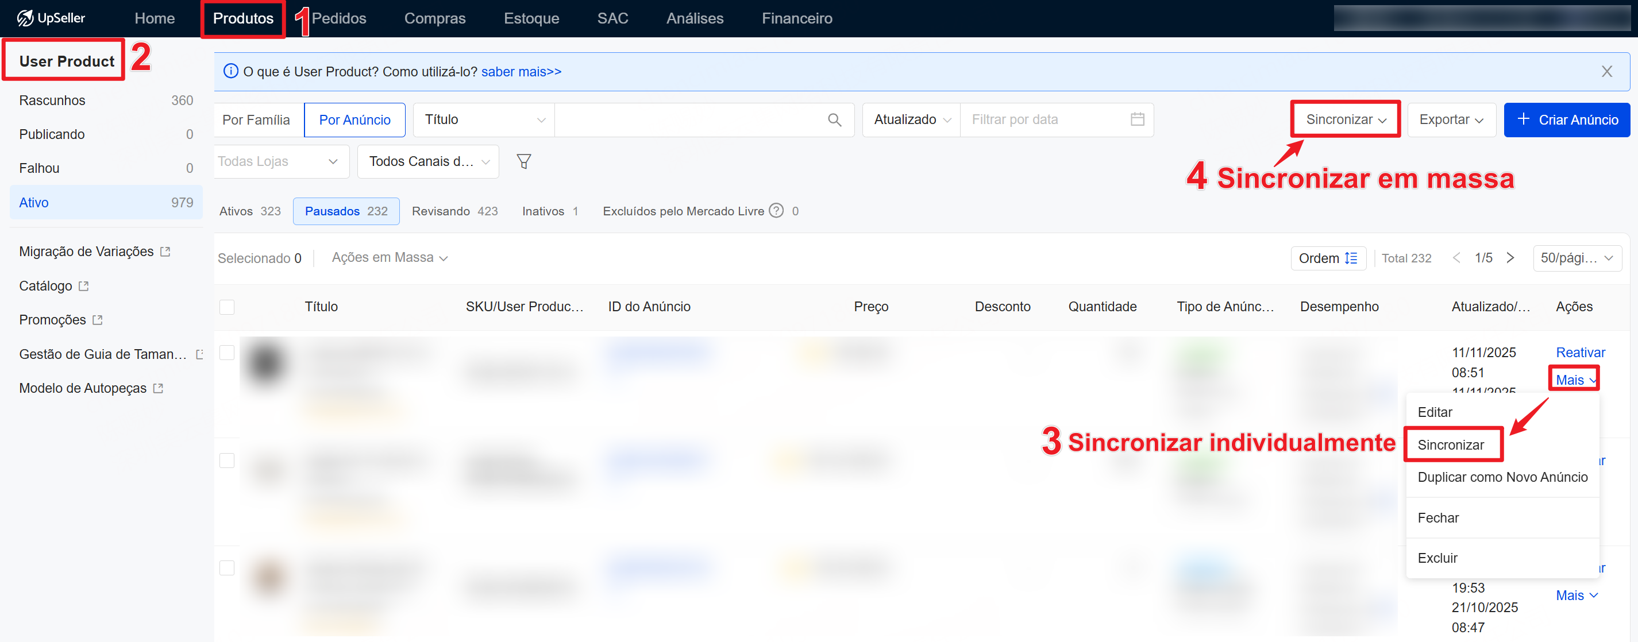This screenshot has height=642, width=1638.
Task: Check the second listing row checkbox
Action: click(x=227, y=460)
